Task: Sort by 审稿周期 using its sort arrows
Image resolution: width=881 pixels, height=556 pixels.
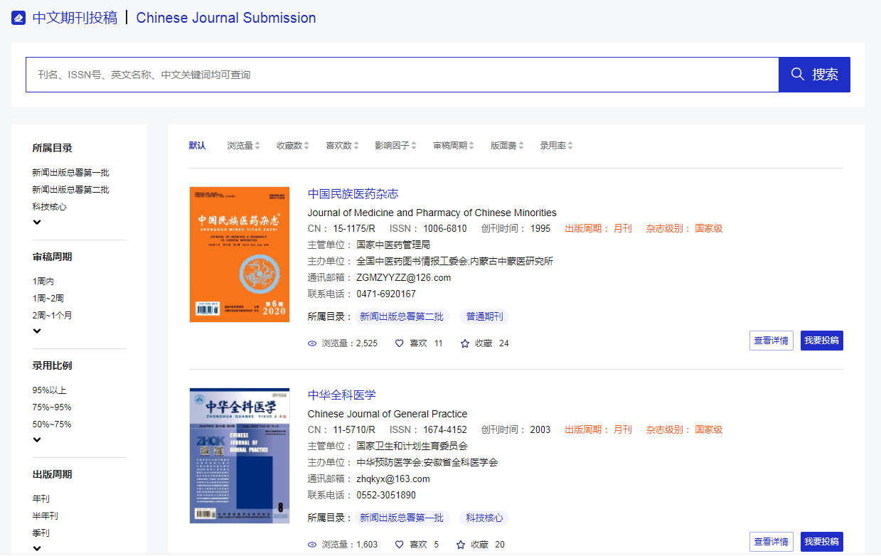Action: [x=471, y=146]
